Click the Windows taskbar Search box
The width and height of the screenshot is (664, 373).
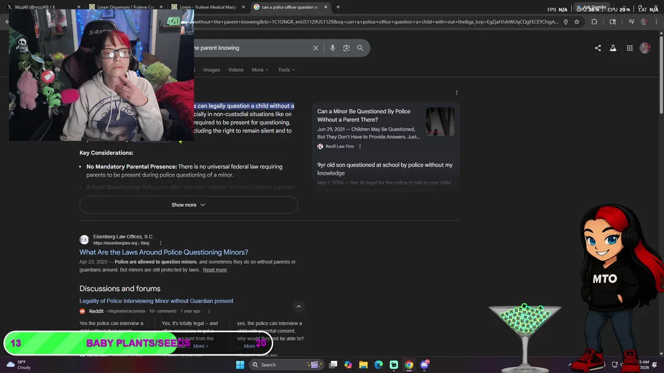[286, 365]
